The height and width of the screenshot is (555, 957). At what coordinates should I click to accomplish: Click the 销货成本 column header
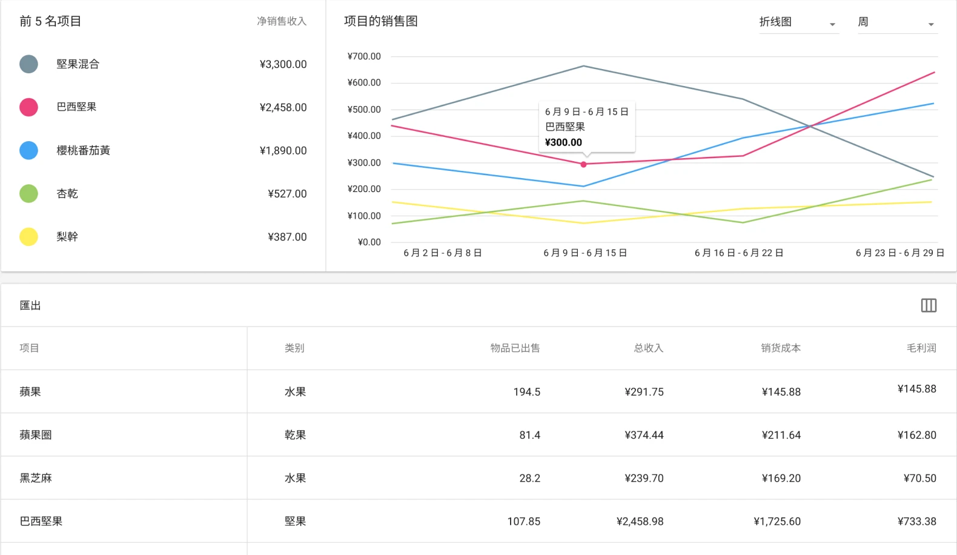coord(780,348)
